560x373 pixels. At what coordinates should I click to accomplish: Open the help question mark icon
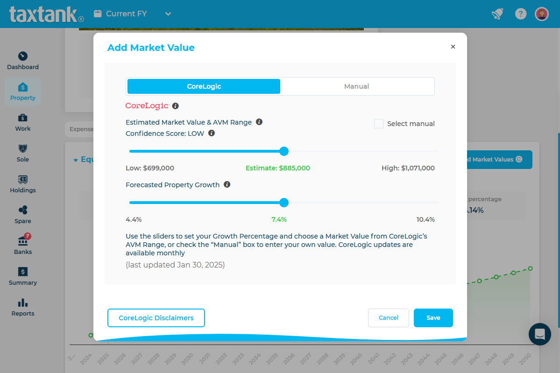pyautogui.click(x=521, y=14)
